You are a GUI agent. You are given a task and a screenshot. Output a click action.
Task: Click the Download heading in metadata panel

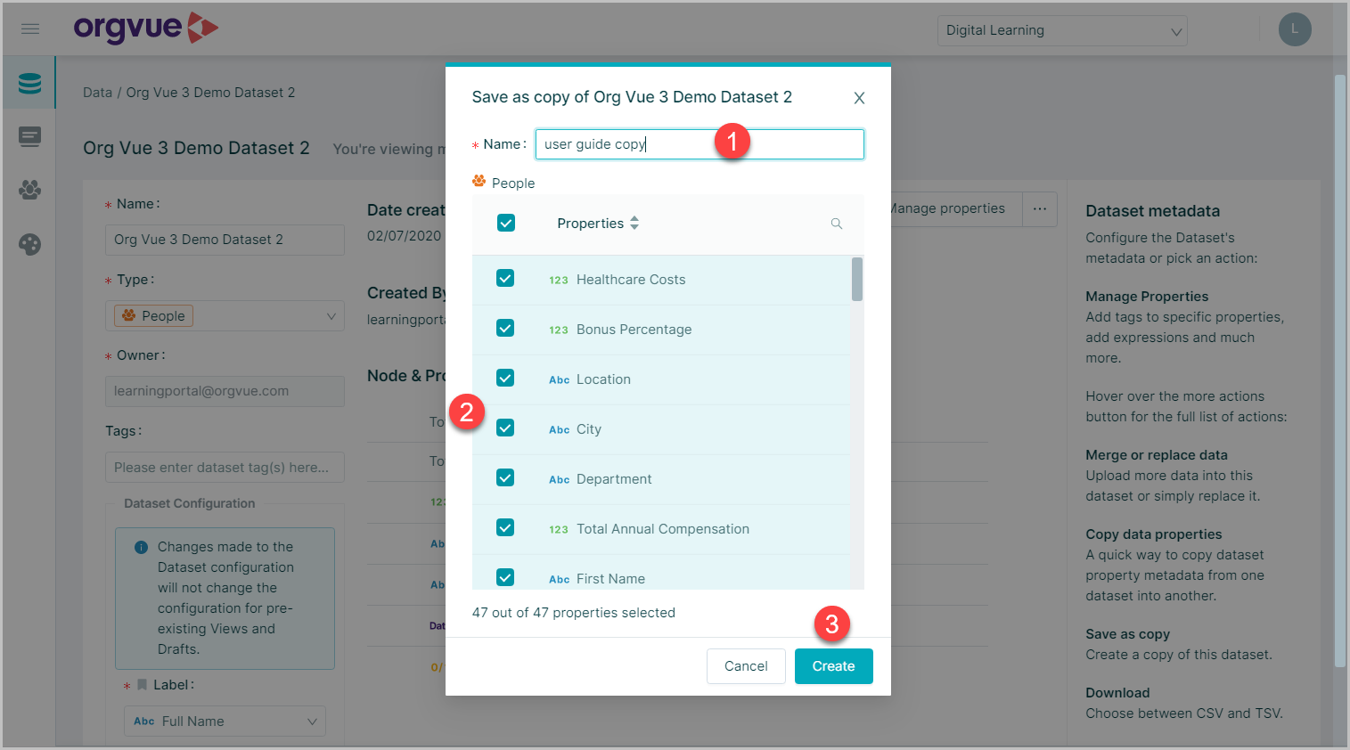coord(1117,693)
